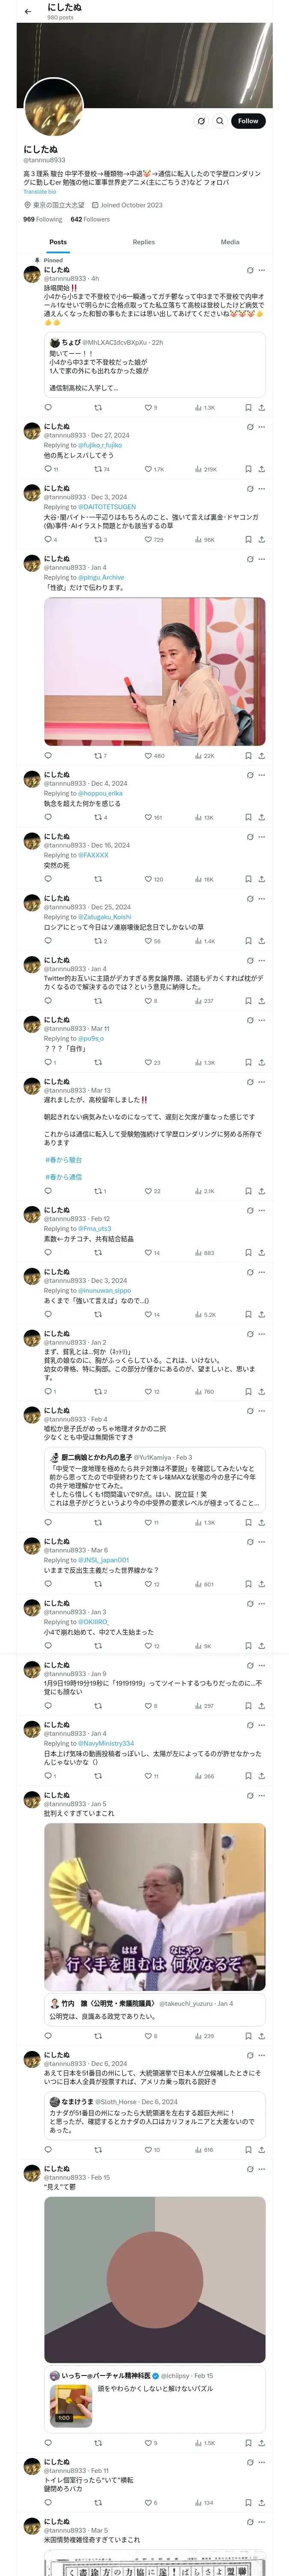Open the #春から駿台 hashtag
Viewport: 289px width, 2576px height.
point(63,1160)
